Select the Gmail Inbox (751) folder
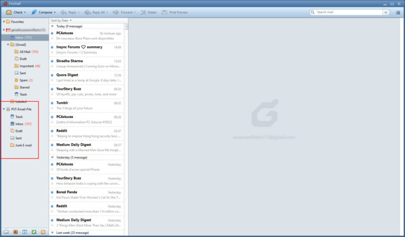 click(x=25, y=37)
